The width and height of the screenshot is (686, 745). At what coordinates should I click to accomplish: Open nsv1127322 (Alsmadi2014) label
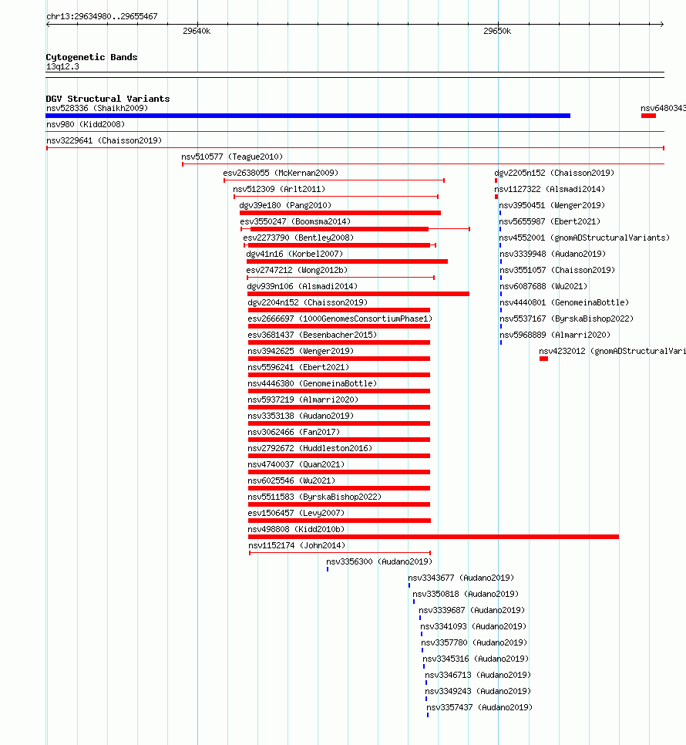click(x=550, y=189)
